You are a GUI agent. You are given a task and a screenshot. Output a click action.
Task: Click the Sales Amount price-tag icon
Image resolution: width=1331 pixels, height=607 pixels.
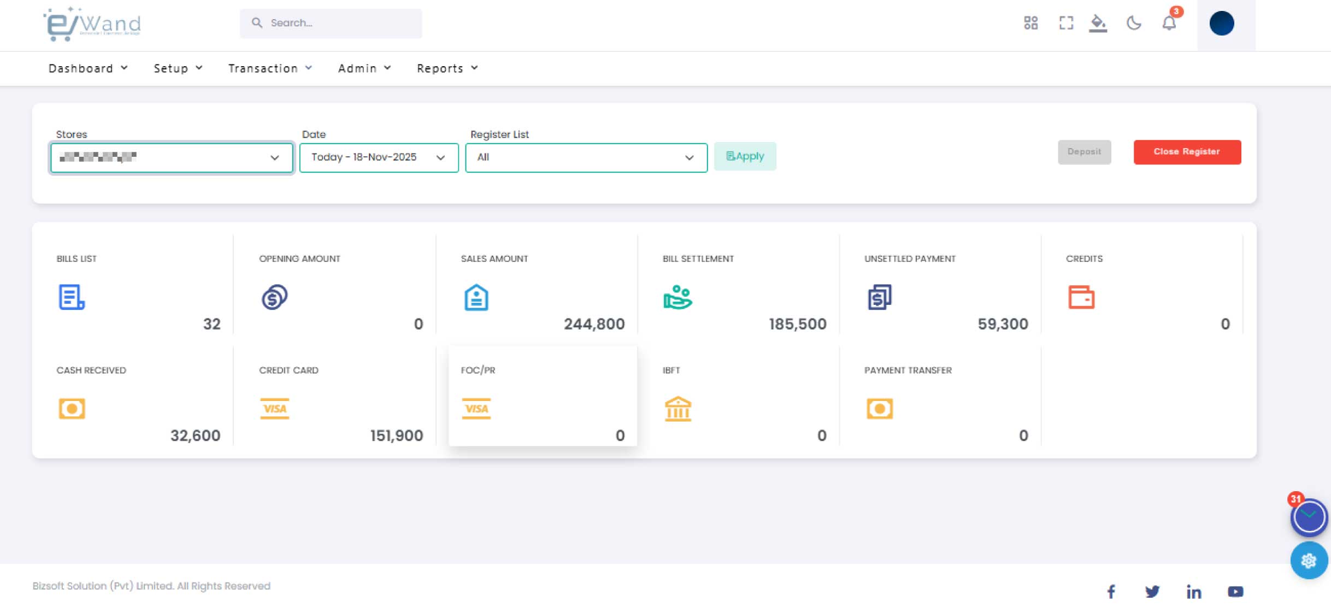point(476,298)
